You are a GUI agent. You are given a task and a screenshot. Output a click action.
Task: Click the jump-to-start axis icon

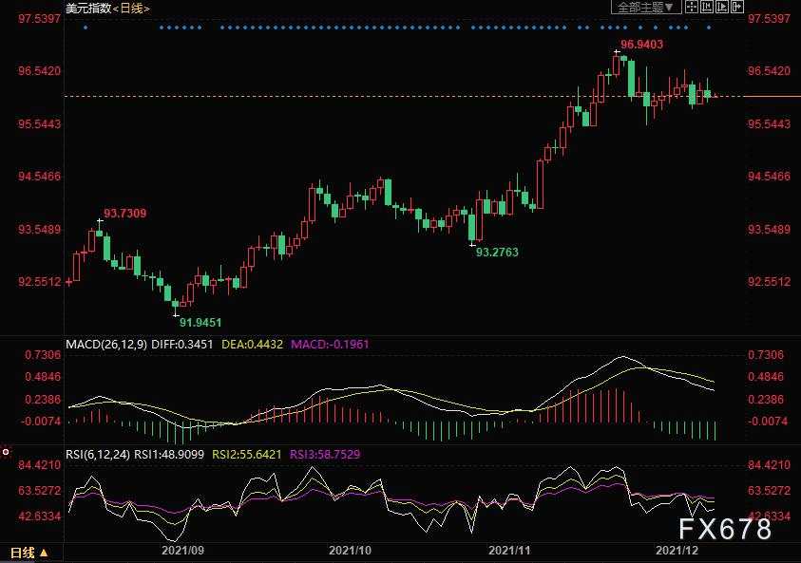click(x=707, y=7)
